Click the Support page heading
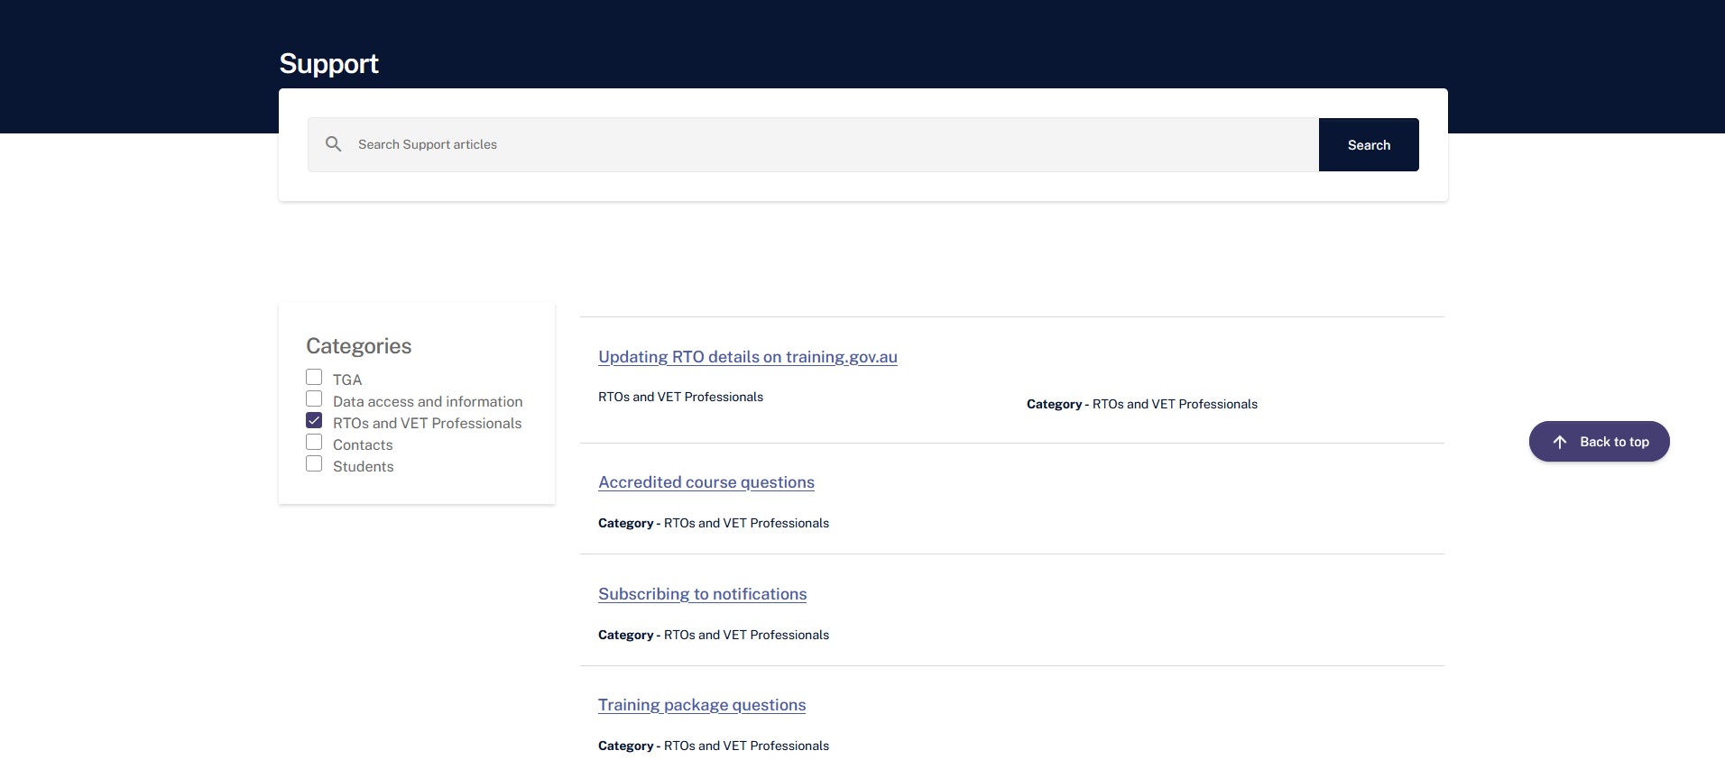 pyautogui.click(x=328, y=64)
